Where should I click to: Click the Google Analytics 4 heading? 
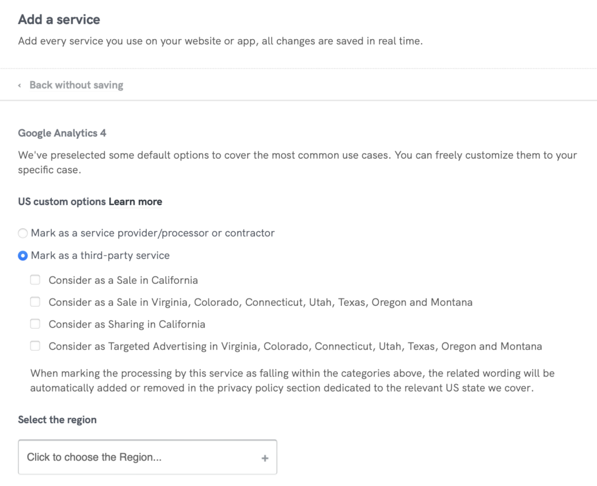point(62,133)
